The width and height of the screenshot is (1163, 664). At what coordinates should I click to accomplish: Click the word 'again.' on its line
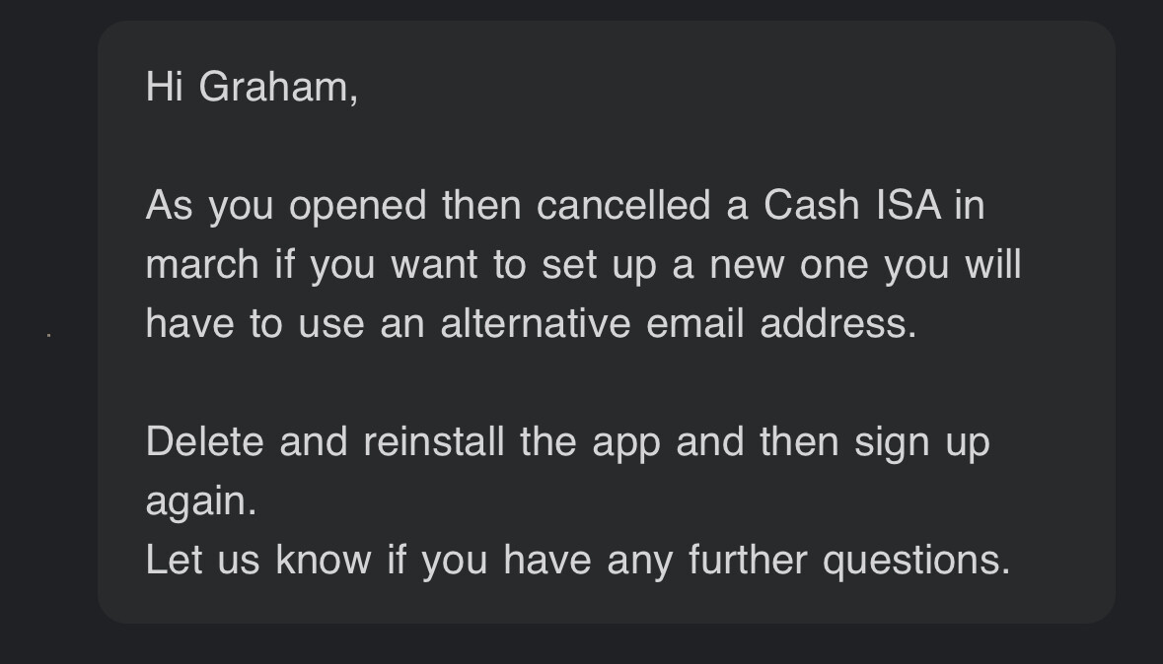click(201, 502)
